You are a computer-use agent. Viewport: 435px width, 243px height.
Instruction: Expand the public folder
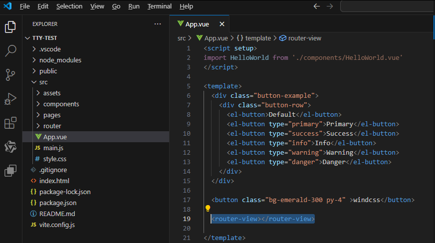pyautogui.click(x=34, y=71)
